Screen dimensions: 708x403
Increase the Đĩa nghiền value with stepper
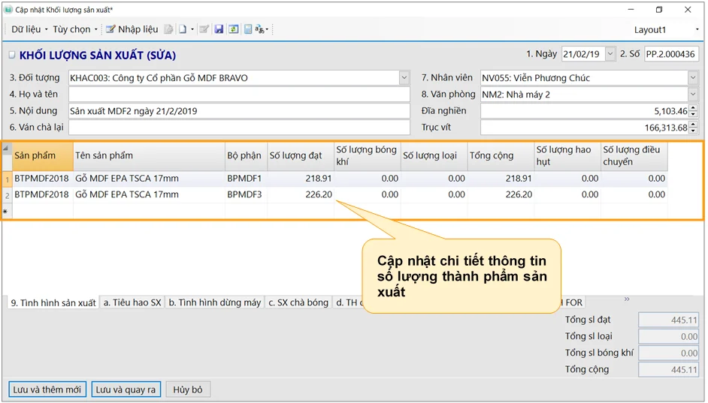tap(692, 108)
